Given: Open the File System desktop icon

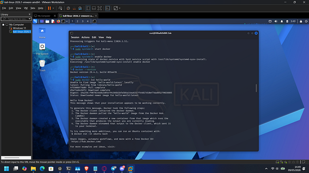Looking at the screenshot, I should click(x=42, y=49).
